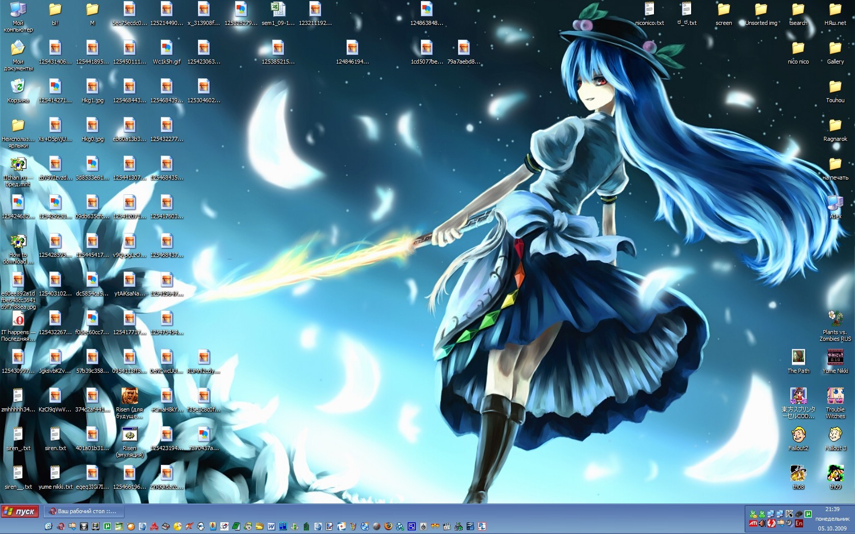
Task: Open the th09 game icon
Action: click(835, 477)
